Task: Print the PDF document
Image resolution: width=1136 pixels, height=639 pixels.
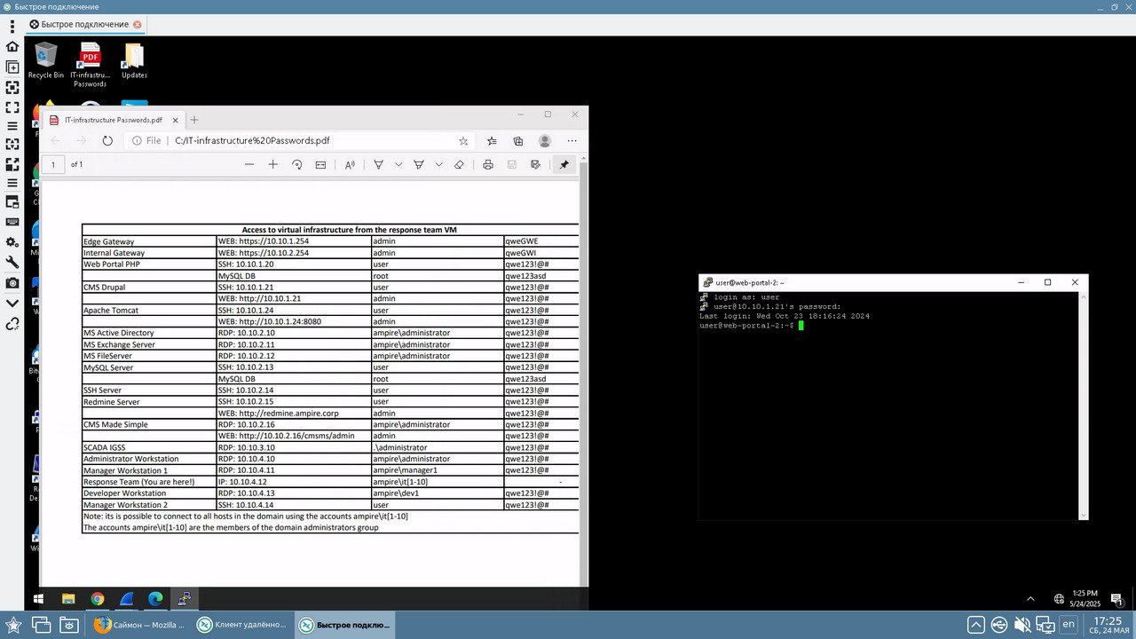Action: tap(487, 164)
